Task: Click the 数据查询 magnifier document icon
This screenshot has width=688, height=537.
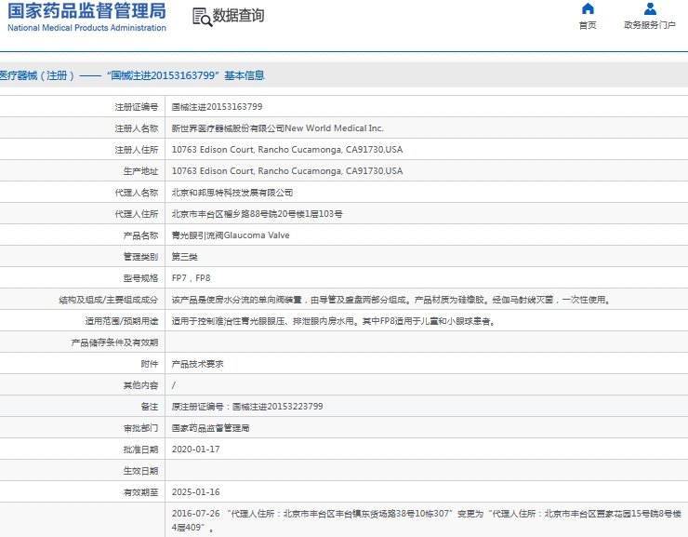Action: 201,16
